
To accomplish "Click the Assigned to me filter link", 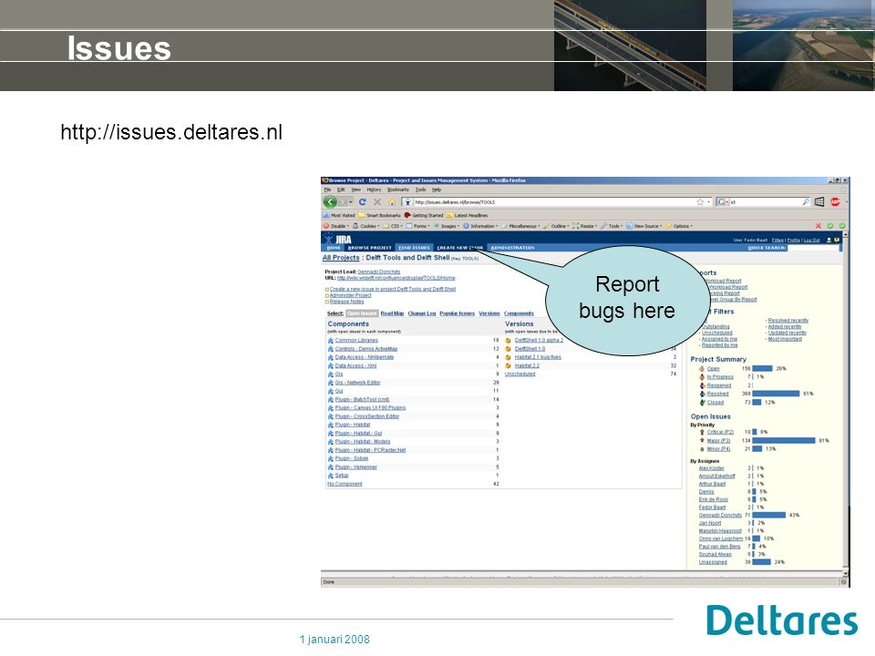I will coord(719,339).
